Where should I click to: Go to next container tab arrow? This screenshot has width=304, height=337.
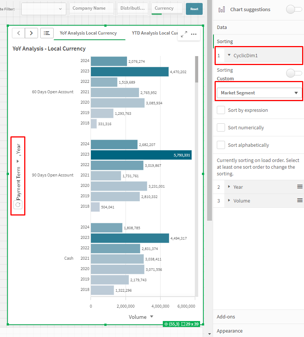(31, 33)
